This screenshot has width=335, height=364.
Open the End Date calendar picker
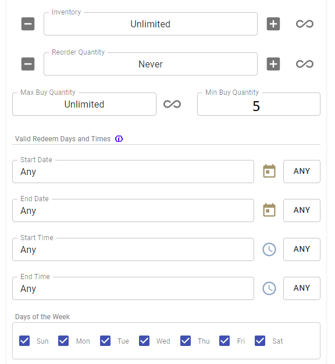pos(269,210)
